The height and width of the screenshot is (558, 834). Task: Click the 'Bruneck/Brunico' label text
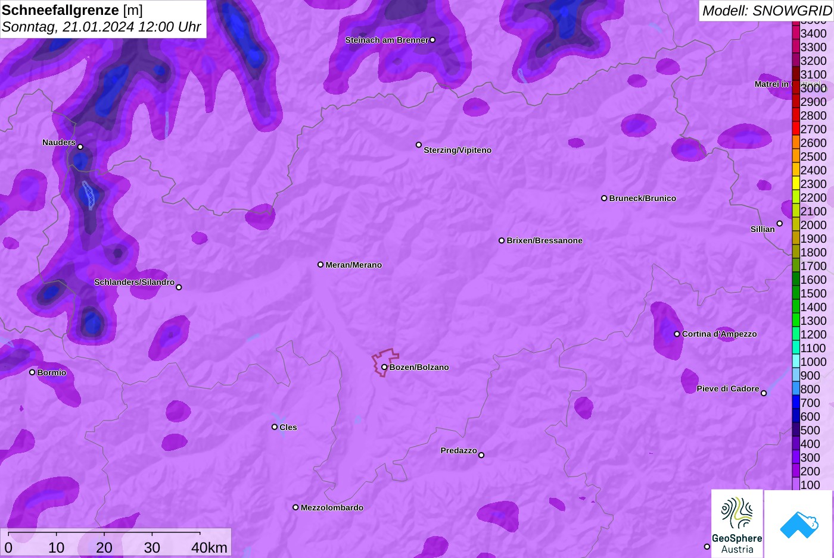click(x=643, y=199)
